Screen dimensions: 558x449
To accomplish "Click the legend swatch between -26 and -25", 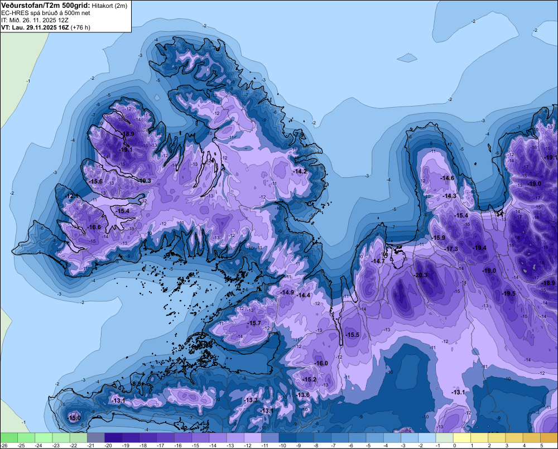I will tap(8, 438).
